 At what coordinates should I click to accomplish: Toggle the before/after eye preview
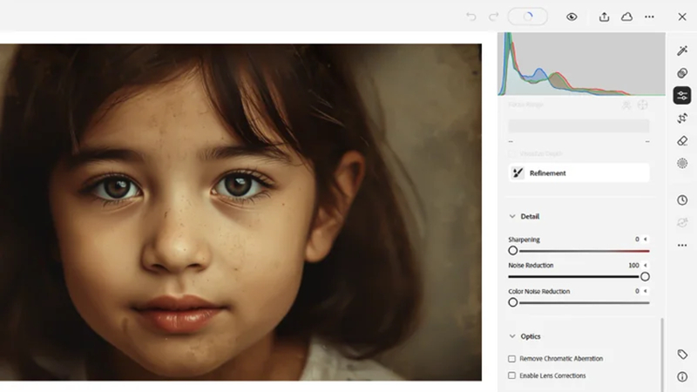pyautogui.click(x=572, y=17)
